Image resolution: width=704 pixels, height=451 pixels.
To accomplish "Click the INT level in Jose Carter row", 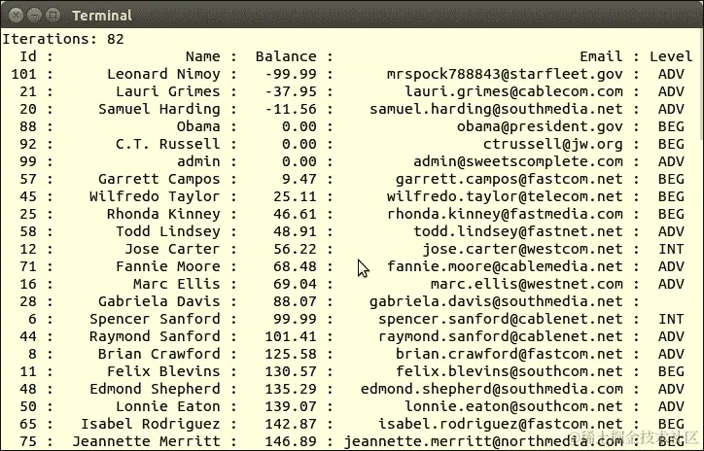I will (671, 249).
